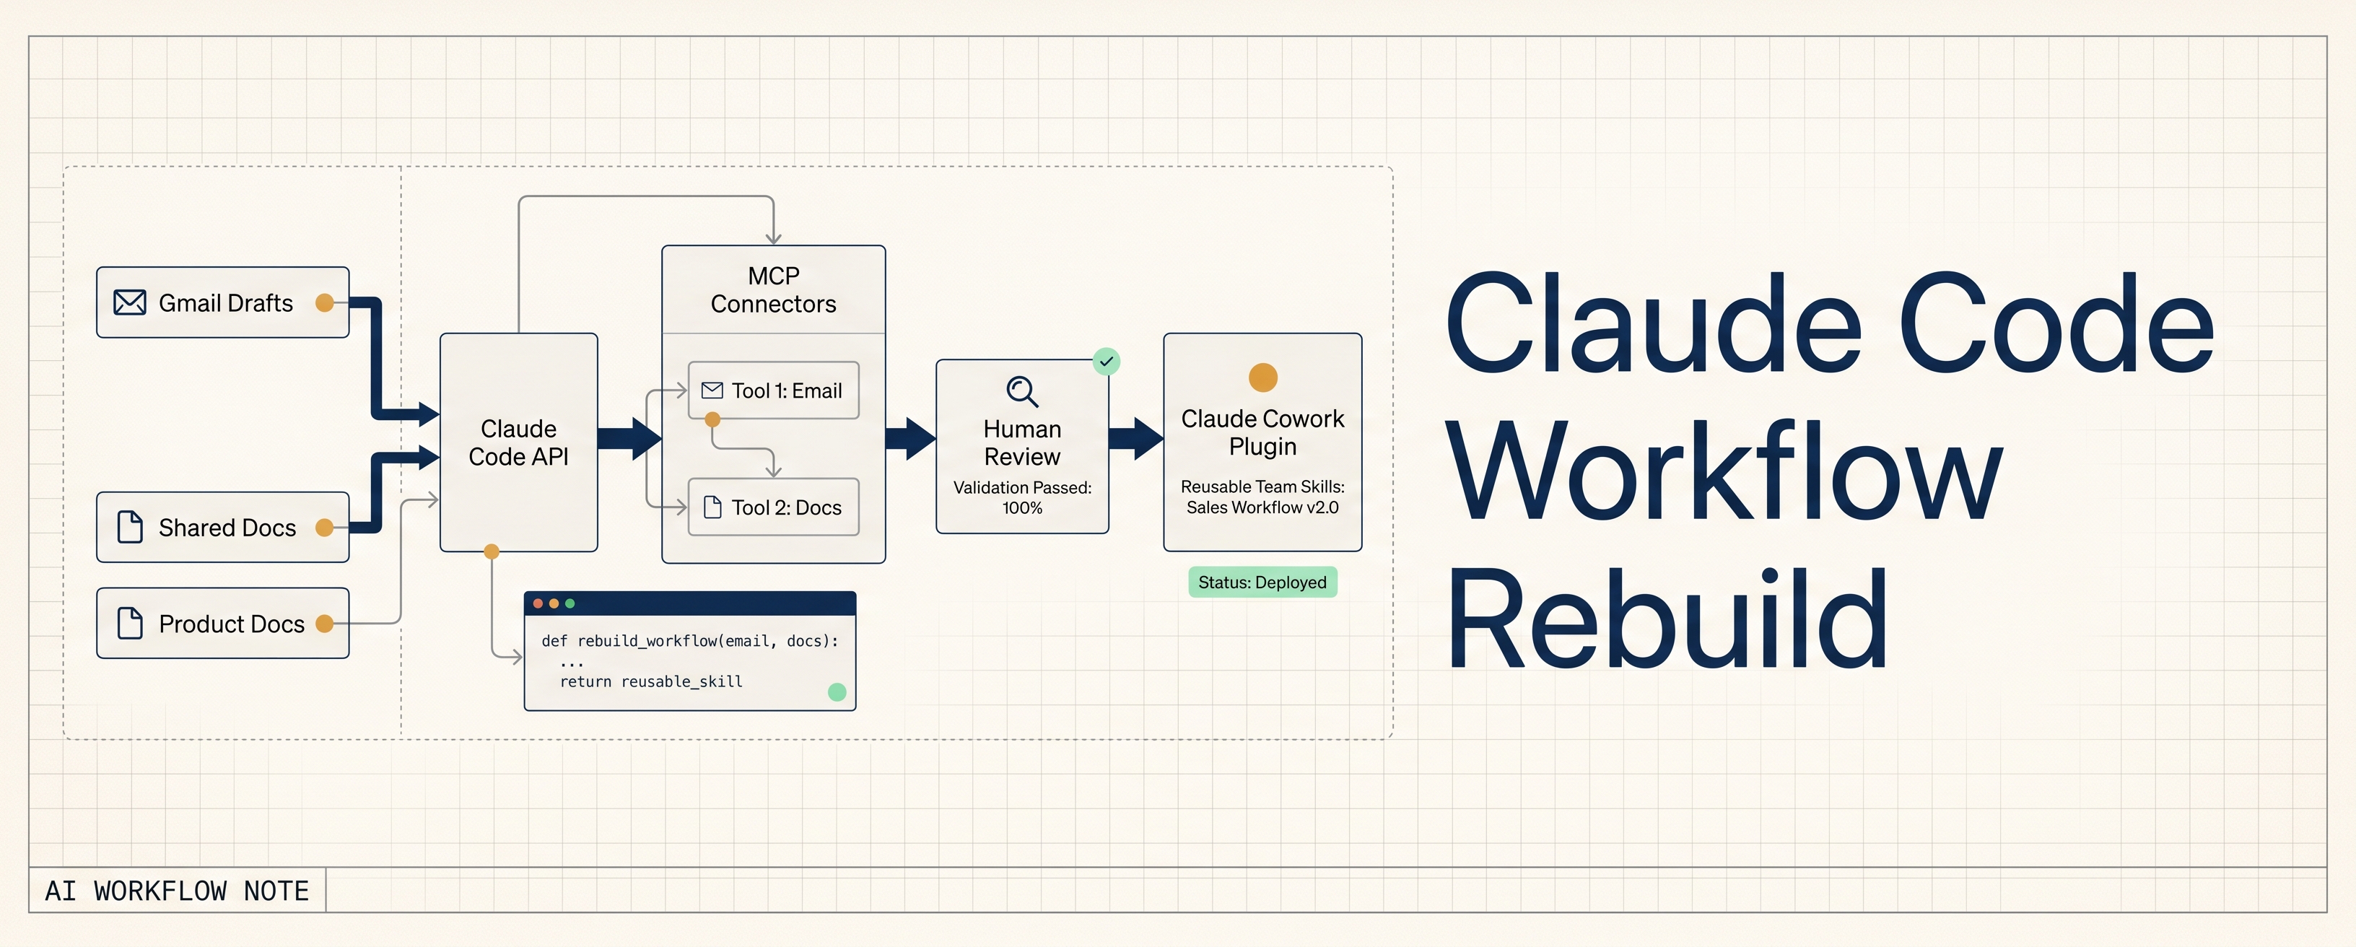2356x947 pixels.
Task: Click the green status dot in code window
Action: click(837, 693)
